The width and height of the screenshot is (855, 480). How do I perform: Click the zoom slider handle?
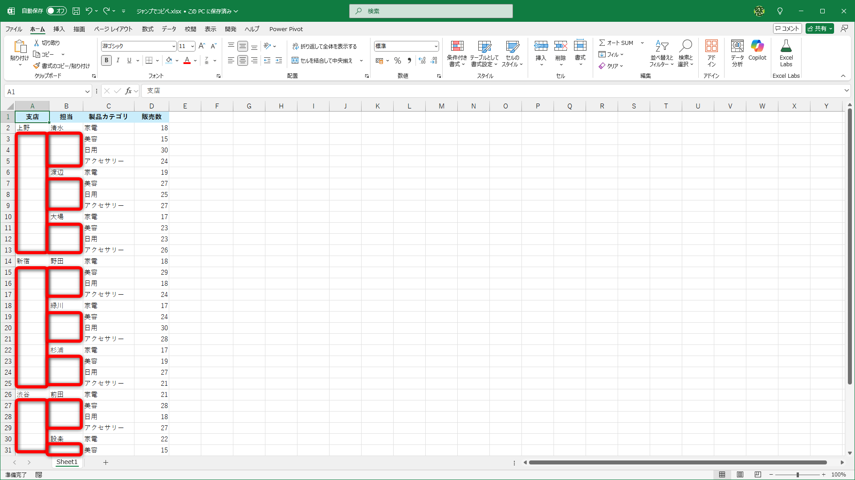tap(798, 475)
